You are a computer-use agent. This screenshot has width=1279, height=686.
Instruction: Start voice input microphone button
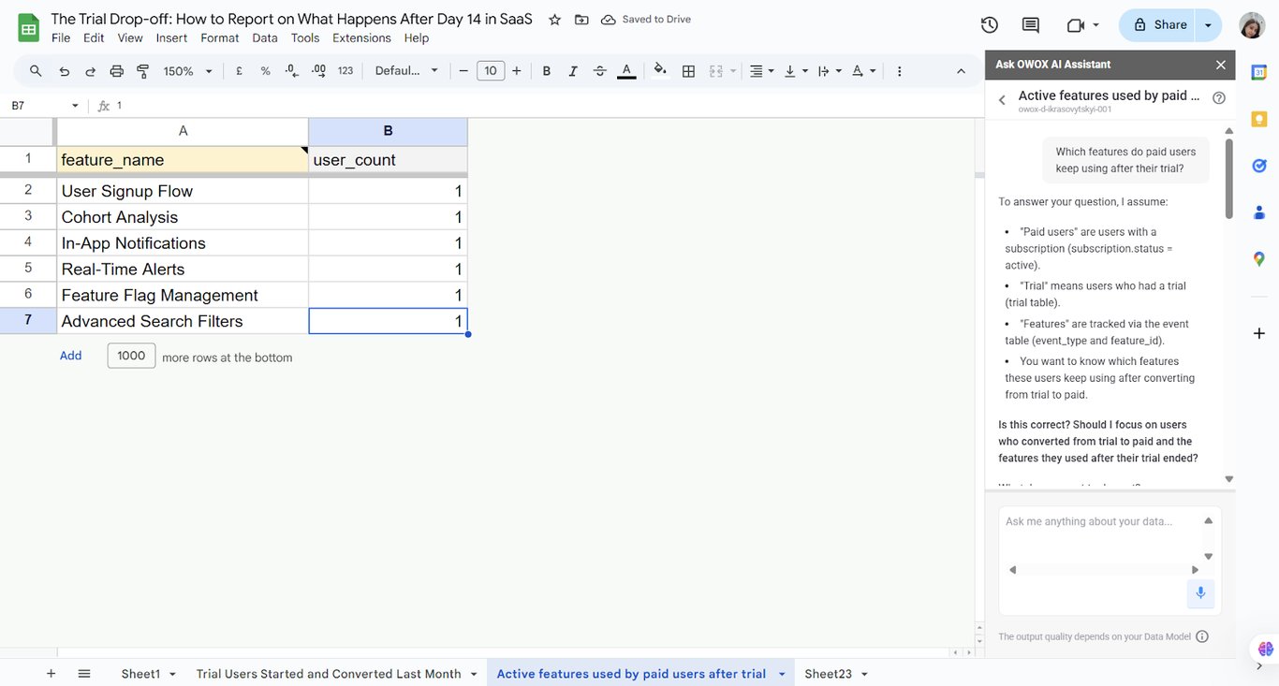point(1200,593)
